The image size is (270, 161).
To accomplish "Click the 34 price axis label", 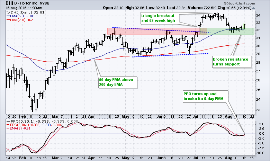I will [x=258, y=16].
